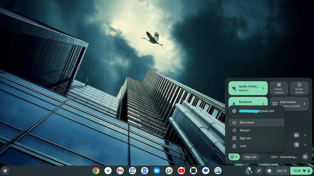
Task: Toggle Do Not Disturb
Action: point(299,88)
